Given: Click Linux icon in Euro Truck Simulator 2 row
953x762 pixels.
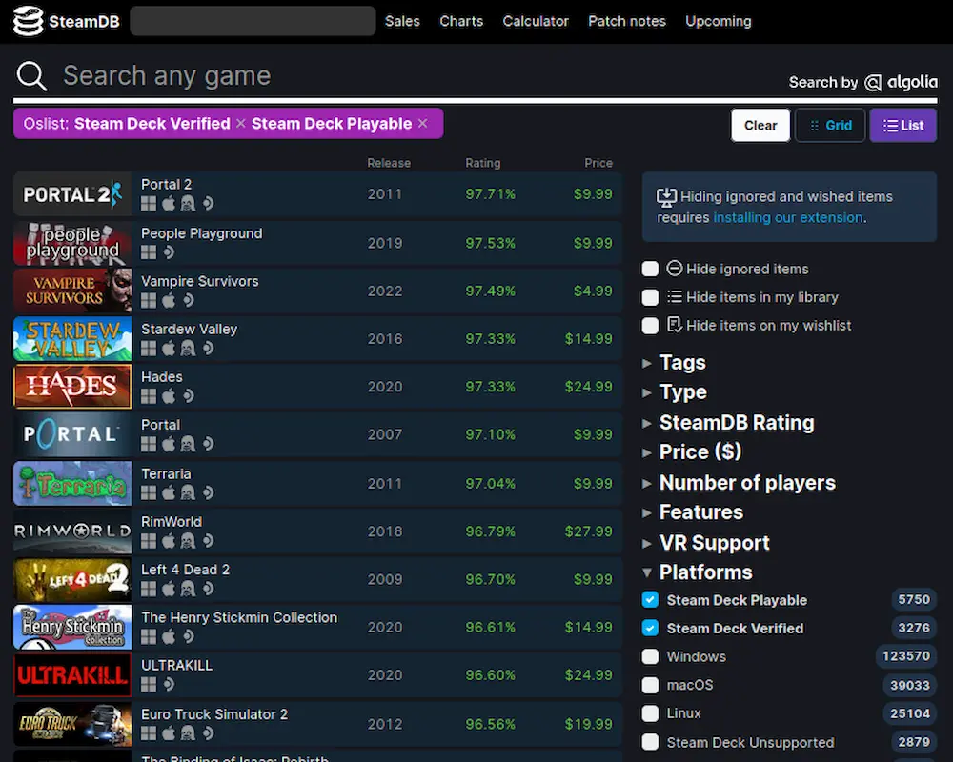Looking at the screenshot, I should [x=188, y=733].
